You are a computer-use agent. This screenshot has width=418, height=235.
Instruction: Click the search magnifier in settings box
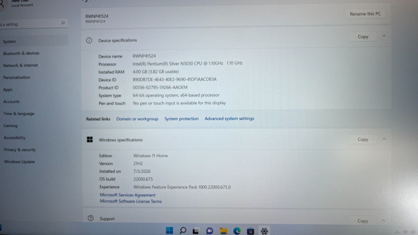pyautogui.click(x=63, y=23)
